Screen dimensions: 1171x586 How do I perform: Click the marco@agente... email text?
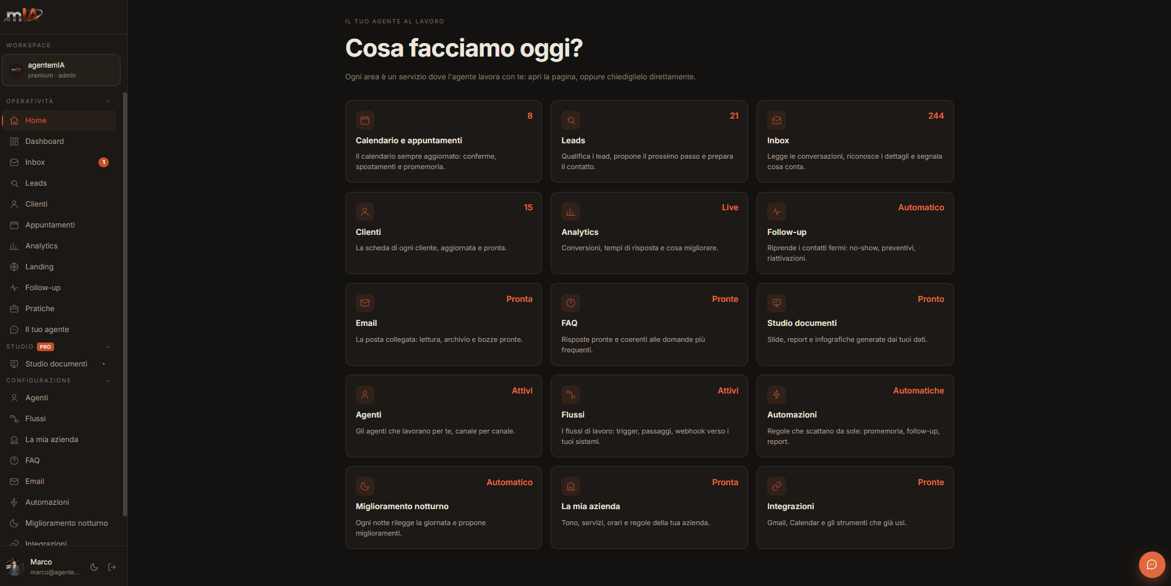(55, 572)
